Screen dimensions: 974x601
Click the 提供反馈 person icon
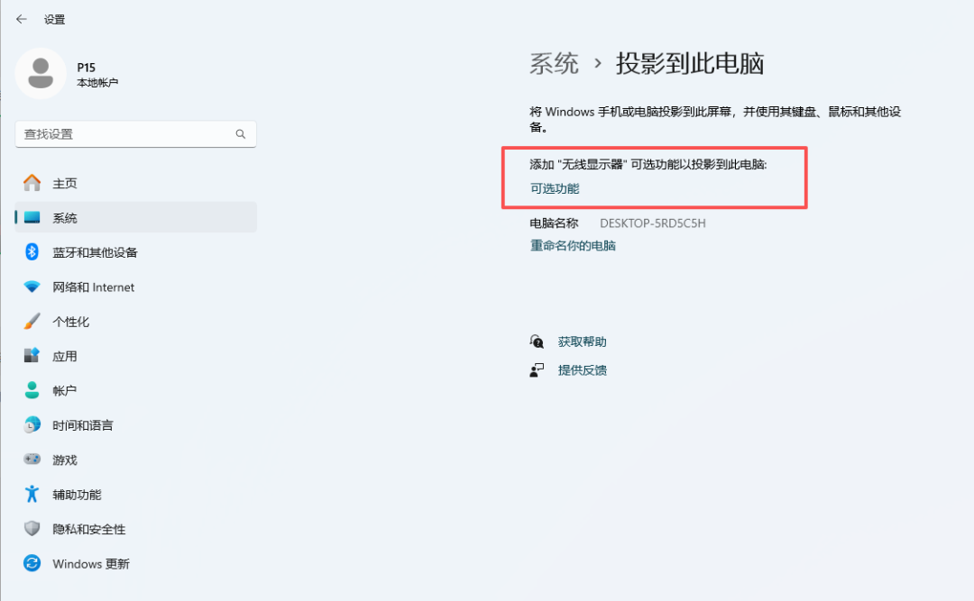pos(537,370)
